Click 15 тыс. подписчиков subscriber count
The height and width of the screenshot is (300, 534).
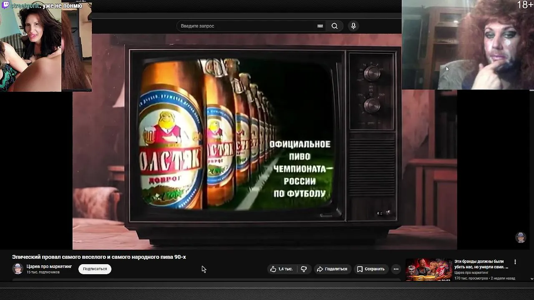pos(43,272)
